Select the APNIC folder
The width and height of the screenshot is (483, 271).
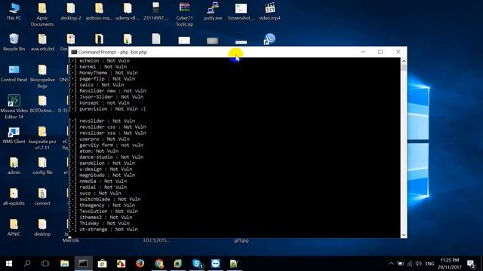[x=14, y=227]
